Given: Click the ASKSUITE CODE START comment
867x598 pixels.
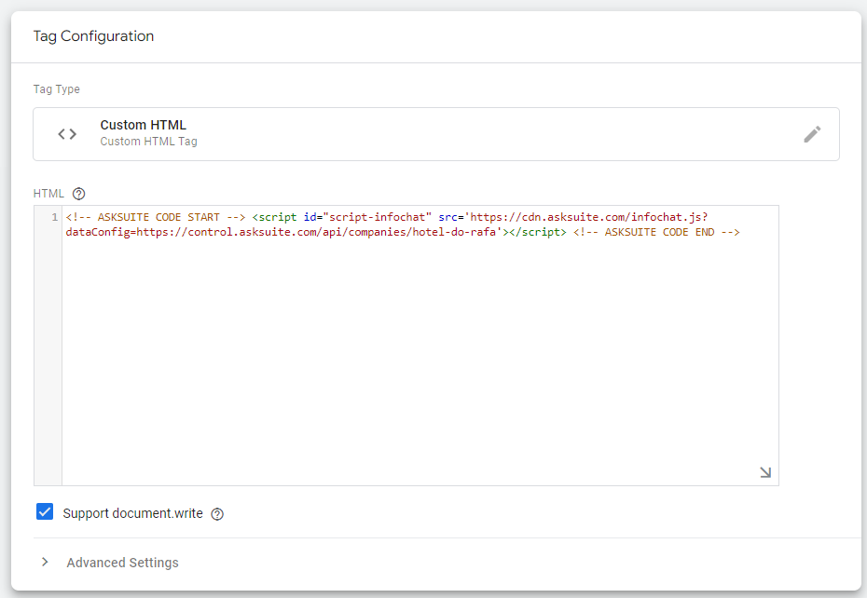Looking at the screenshot, I should 156,217.
